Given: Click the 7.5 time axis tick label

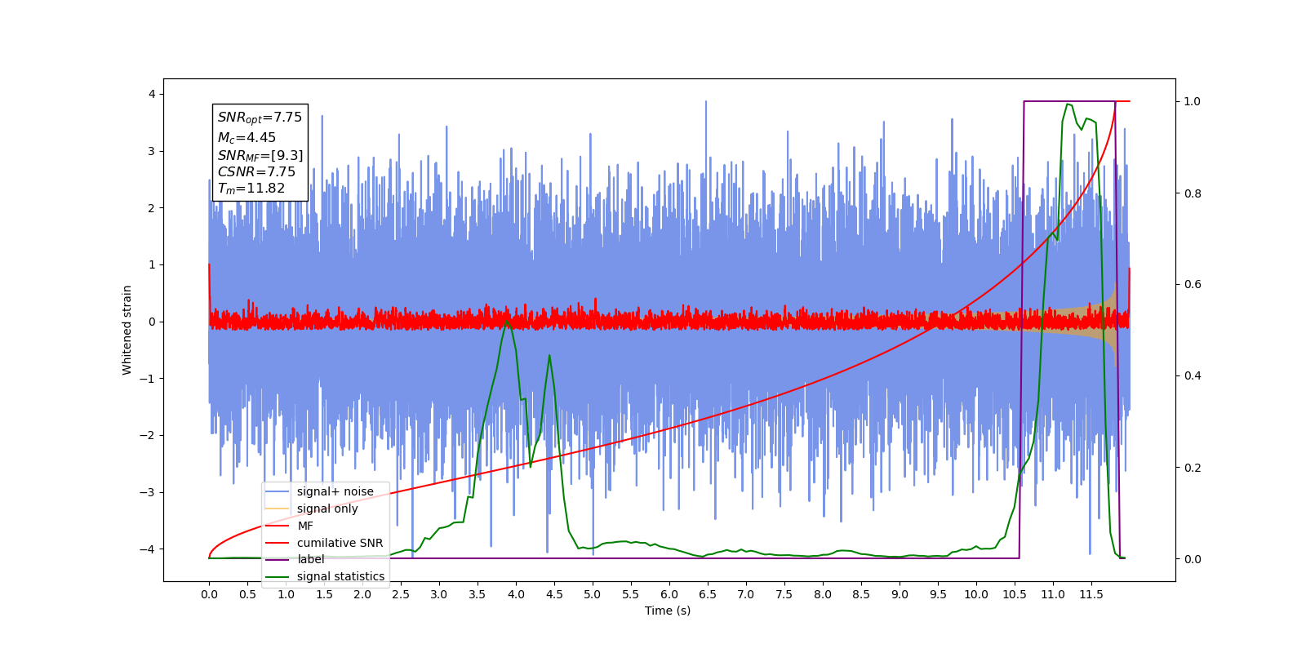Looking at the screenshot, I should coord(784,594).
